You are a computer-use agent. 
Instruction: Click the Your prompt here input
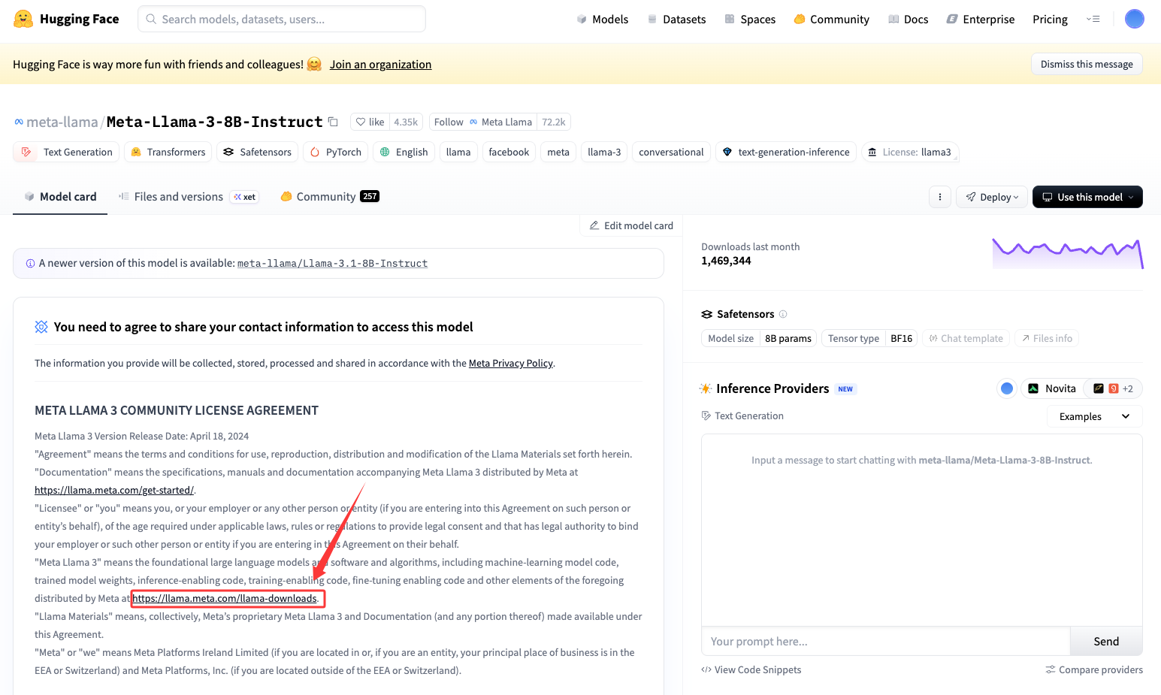click(x=885, y=642)
